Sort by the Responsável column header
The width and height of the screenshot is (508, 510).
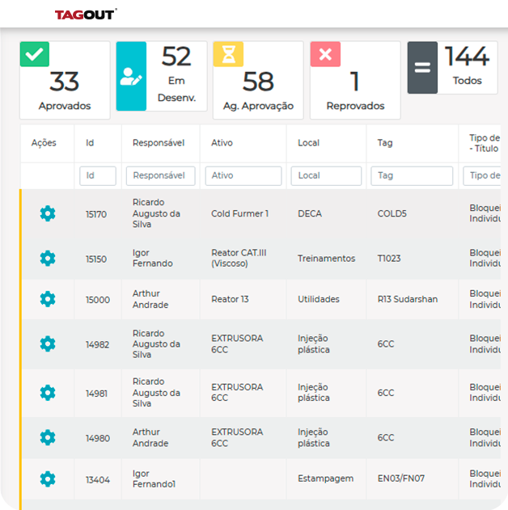coord(159,143)
